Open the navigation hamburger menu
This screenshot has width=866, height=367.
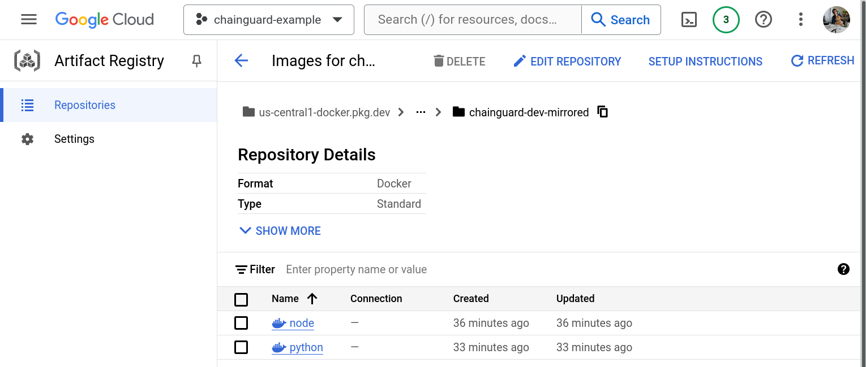pos(28,19)
